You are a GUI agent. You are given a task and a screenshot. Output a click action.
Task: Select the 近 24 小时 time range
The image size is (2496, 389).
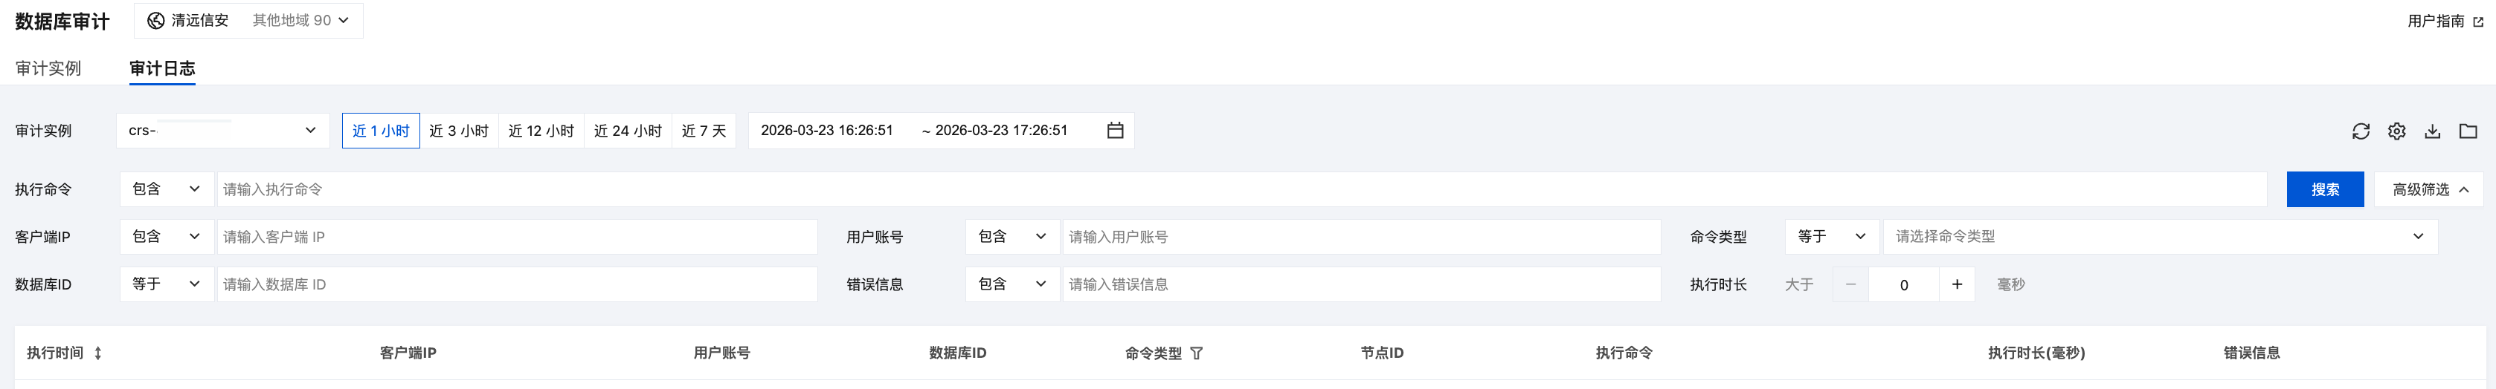[x=628, y=131]
